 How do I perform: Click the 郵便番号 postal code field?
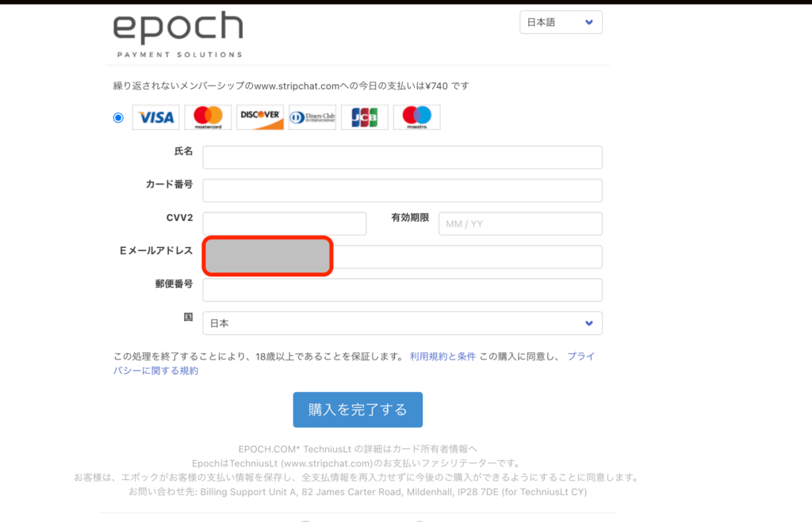(402, 290)
